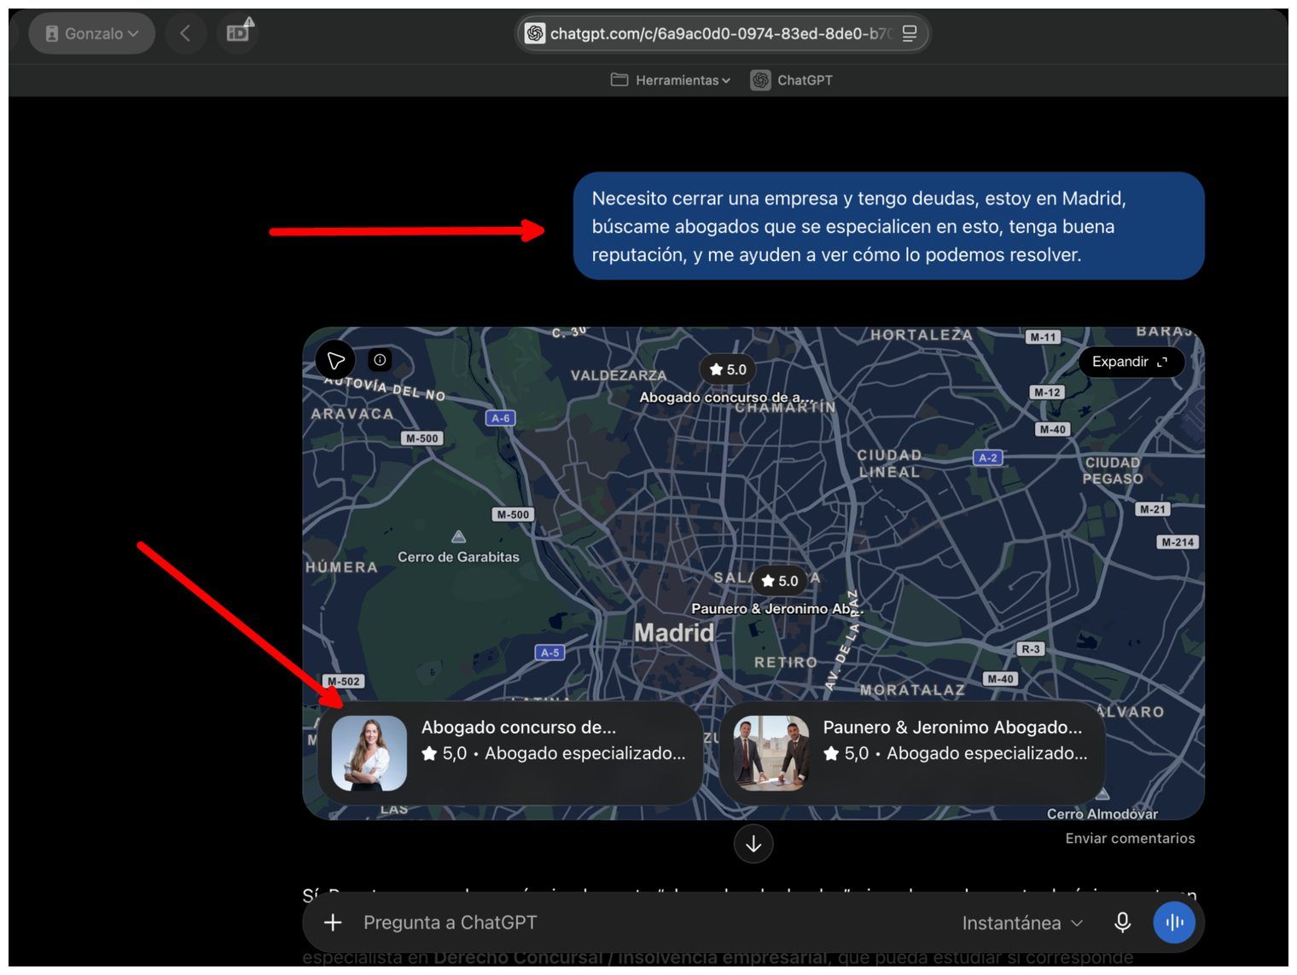This screenshot has height=975, width=1297.
Task: Click the VALDEZARZA district label
Action: pyautogui.click(x=619, y=375)
